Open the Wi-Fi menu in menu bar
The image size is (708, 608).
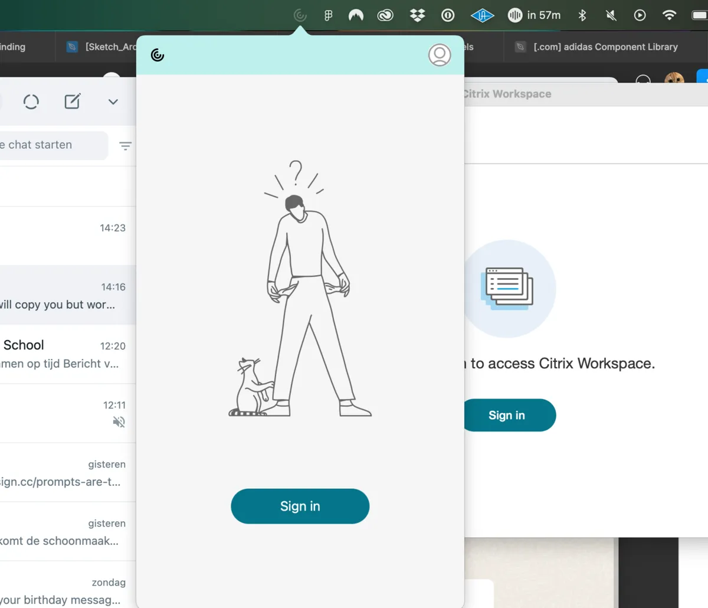pos(669,15)
